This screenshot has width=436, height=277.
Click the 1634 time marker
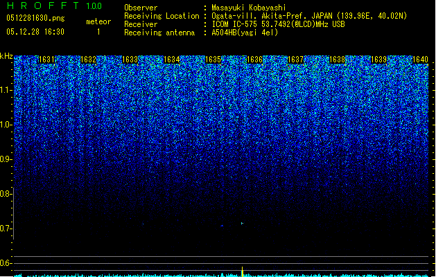tap(172, 60)
